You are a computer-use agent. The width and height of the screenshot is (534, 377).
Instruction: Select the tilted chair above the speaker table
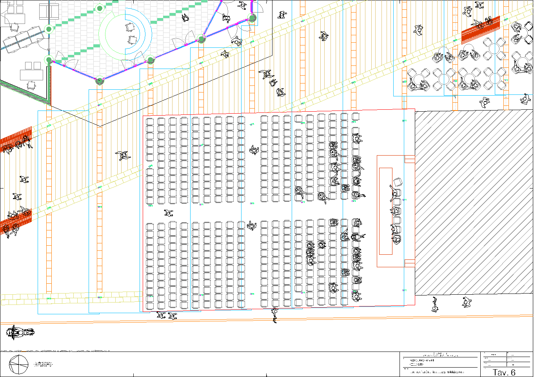coord(398,182)
